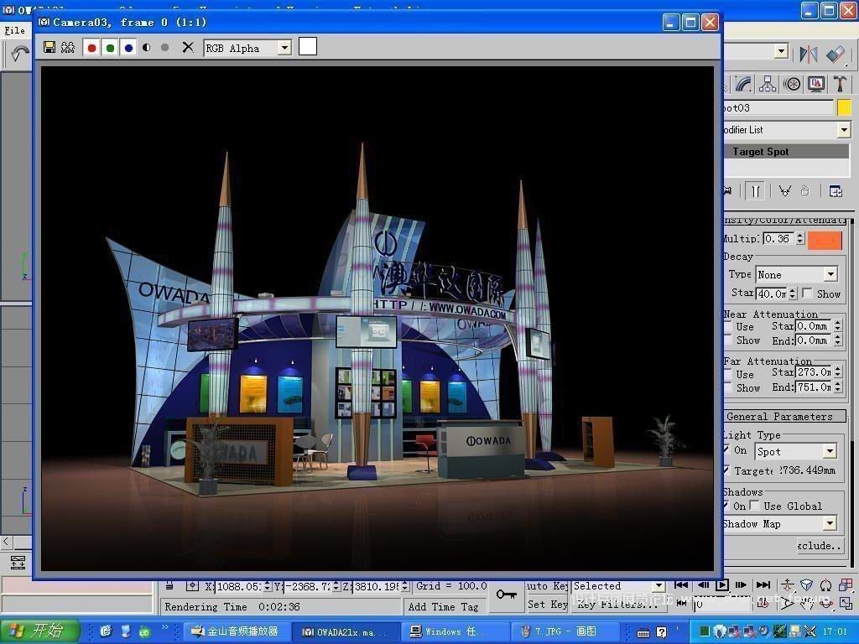Click the white color swatch in the render window
859x644 pixels.
[x=307, y=47]
